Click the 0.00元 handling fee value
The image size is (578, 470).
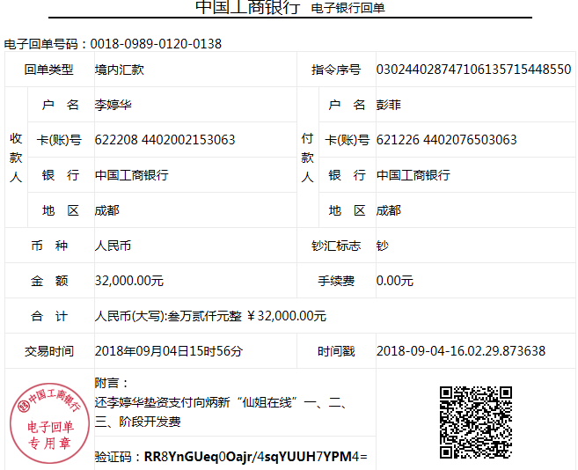(x=394, y=281)
